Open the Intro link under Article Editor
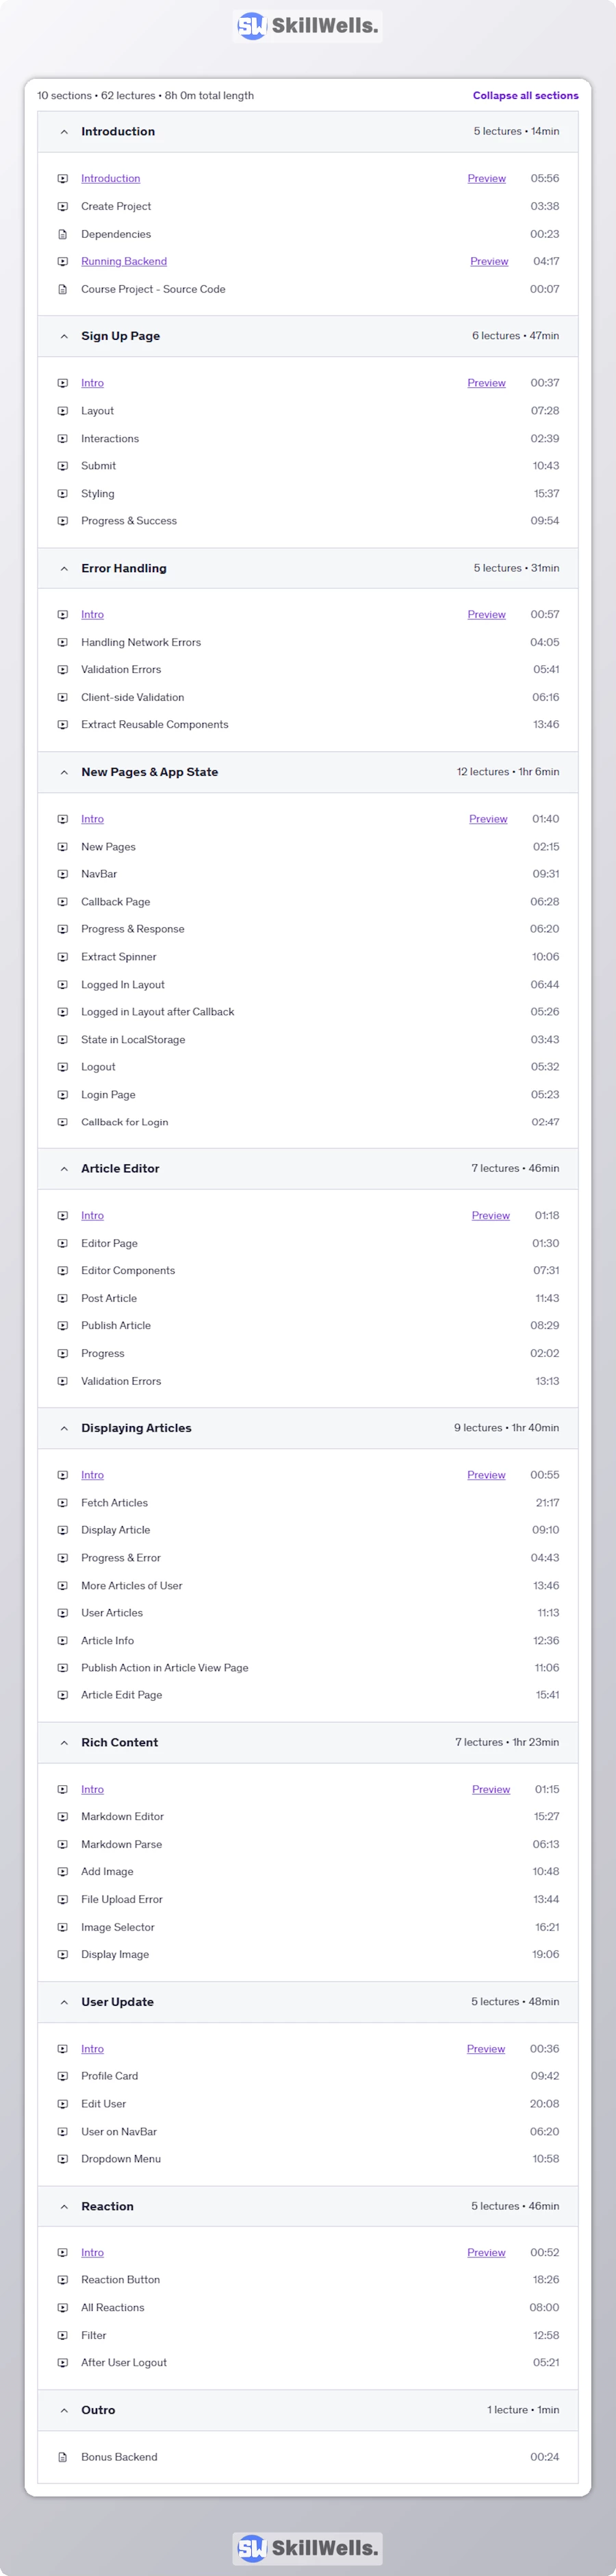The width and height of the screenshot is (616, 2576). (92, 1215)
